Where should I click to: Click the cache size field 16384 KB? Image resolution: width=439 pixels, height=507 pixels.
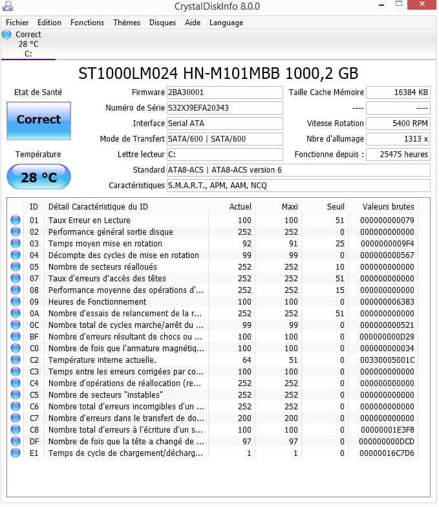(x=398, y=92)
